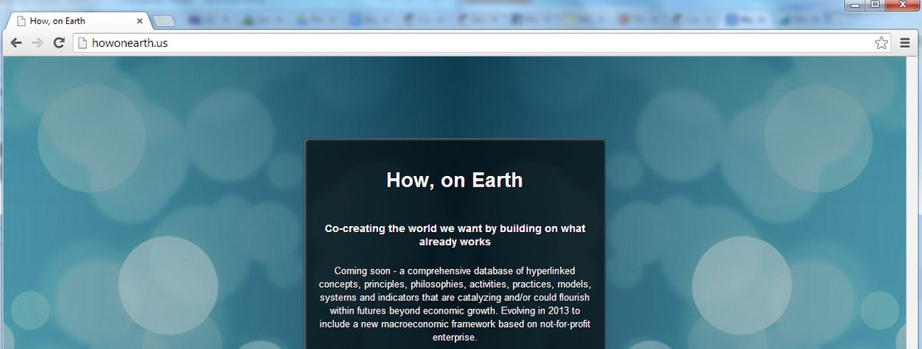Reload the howonearth.us page
The width and height of the screenshot is (922, 349).
coord(58,43)
